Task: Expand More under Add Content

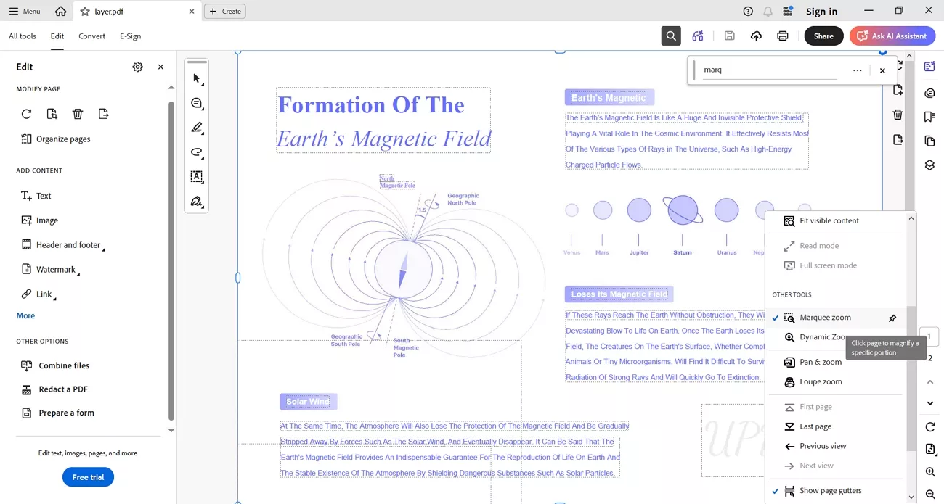Action: coord(25,315)
